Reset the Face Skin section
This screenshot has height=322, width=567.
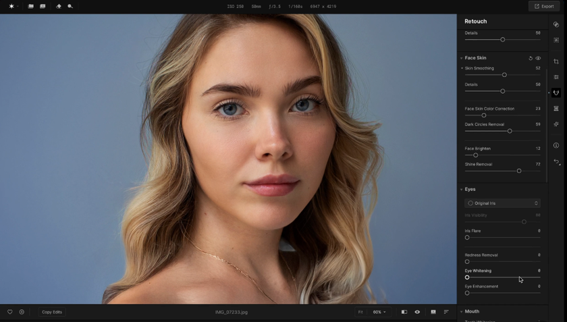531,58
